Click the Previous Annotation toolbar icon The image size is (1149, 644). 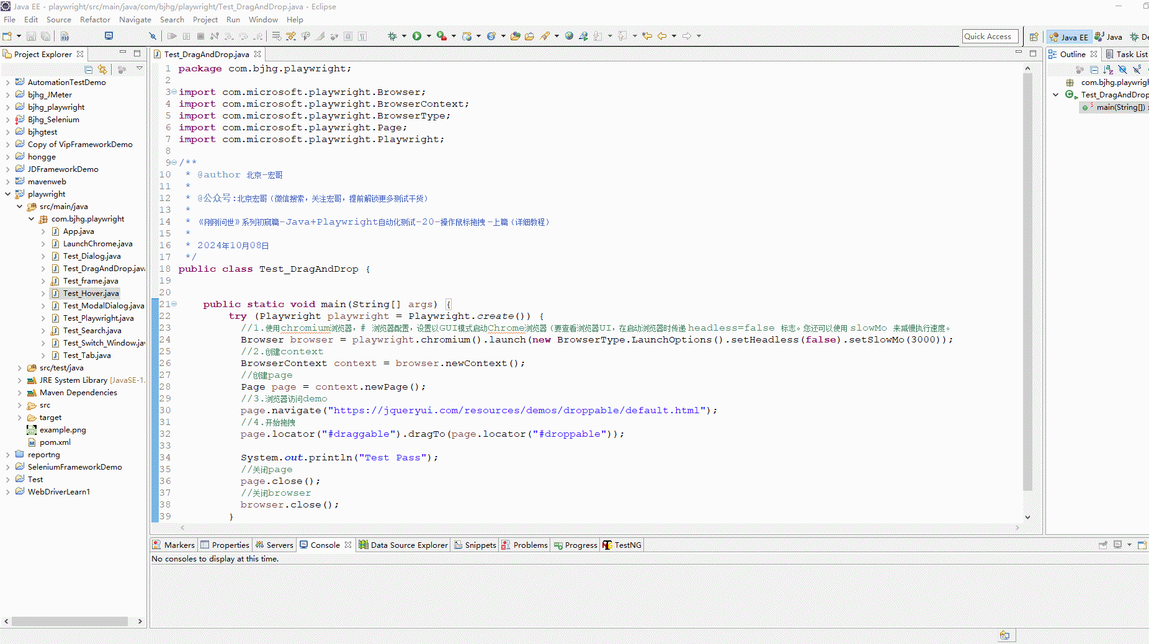click(622, 36)
